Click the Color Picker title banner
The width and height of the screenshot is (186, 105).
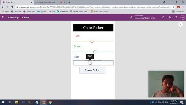pos(93,28)
